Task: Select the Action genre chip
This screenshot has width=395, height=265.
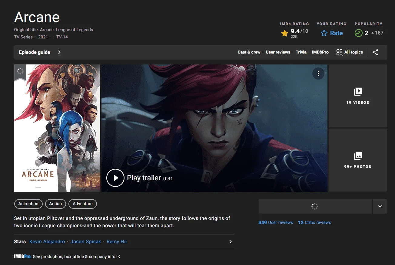Action: pos(55,204)
